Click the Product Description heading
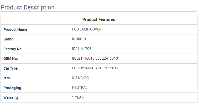 coord(28,7)
